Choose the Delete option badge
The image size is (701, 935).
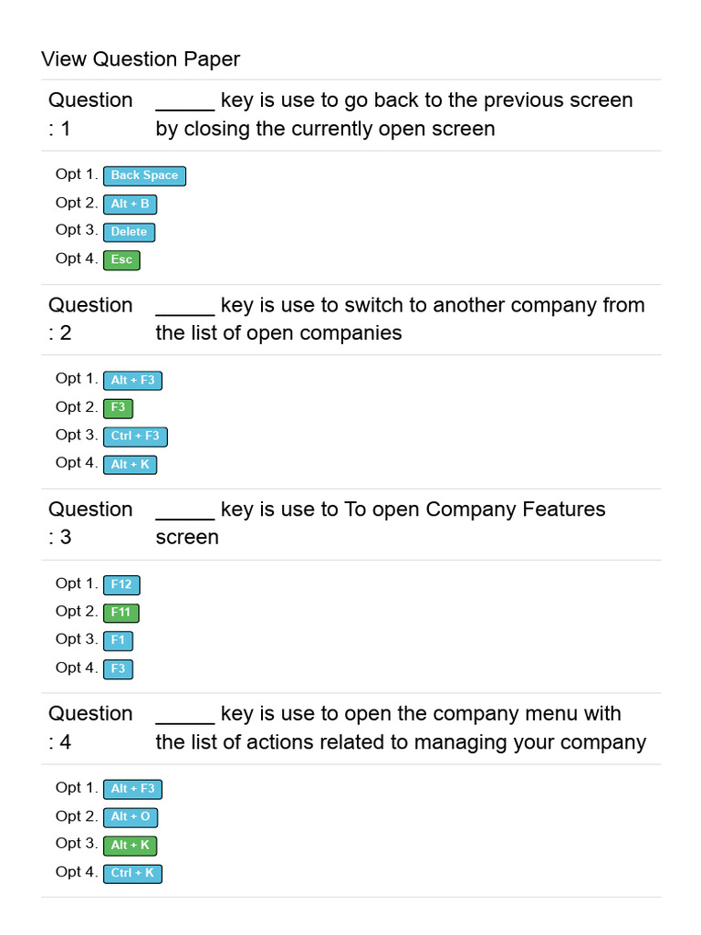[x=129, y=232]
